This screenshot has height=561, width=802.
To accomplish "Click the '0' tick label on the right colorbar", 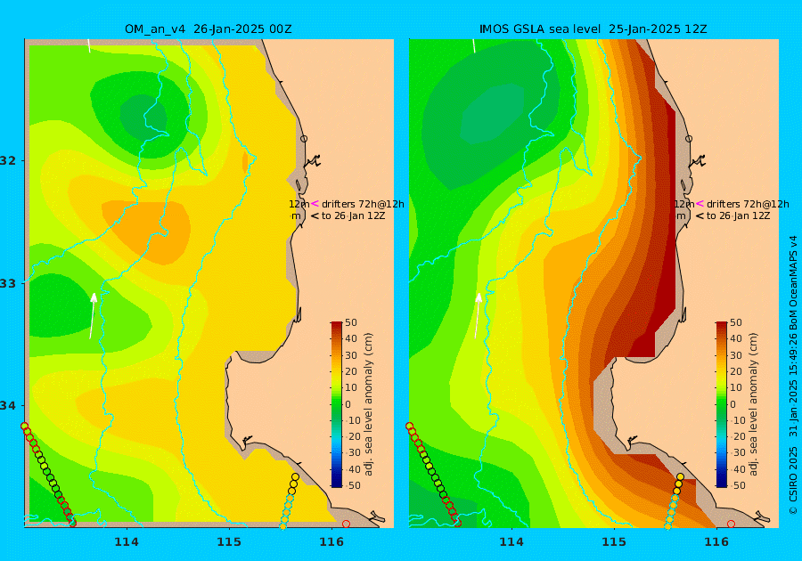I will (733, 404).
